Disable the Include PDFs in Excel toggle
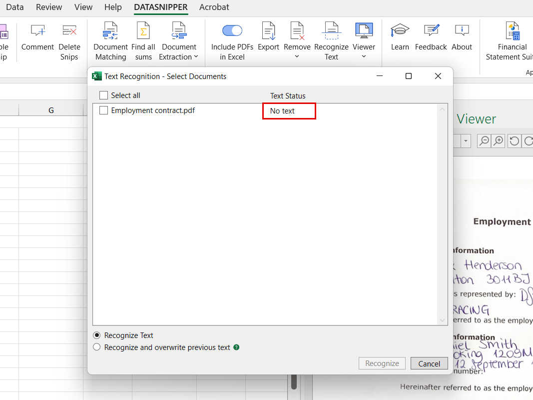Image resolution: width=533 pixels, height=400 pixels. (232, 30)
